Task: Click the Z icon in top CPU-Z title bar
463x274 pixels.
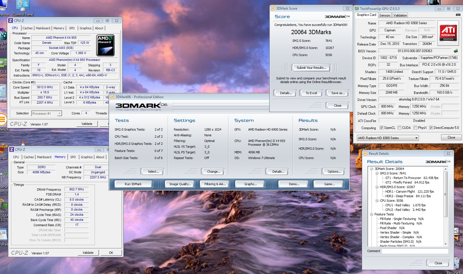Action: (x=11, y=20)
